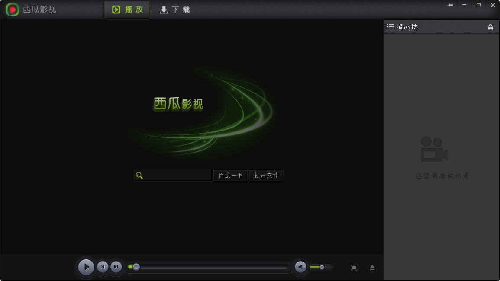Click the empty playlist camera placeholder
500x281 pixels.
coord(434,149)
